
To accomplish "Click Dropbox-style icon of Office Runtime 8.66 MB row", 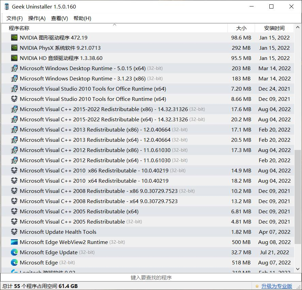I will click(14, 99).
